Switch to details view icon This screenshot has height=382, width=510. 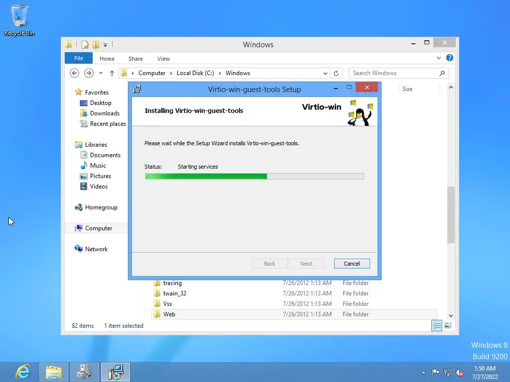436,325
